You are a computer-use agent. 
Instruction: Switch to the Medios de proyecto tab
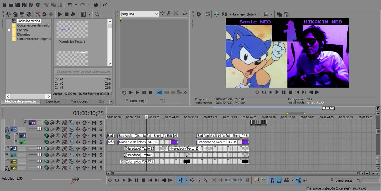[x=20, y=101]
